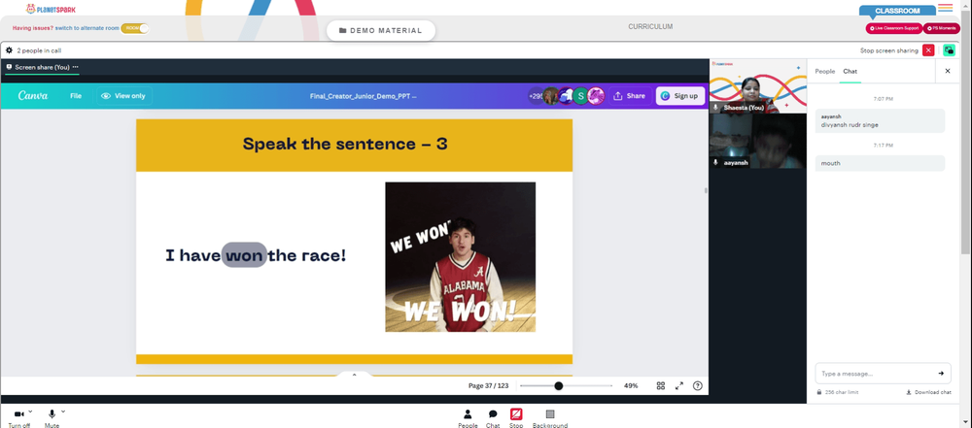The width and height of the screenshot is (972, 428).
Task: Open Background effects in bottom toolbar
Action: pyautogui.click(x=550, y=417)
